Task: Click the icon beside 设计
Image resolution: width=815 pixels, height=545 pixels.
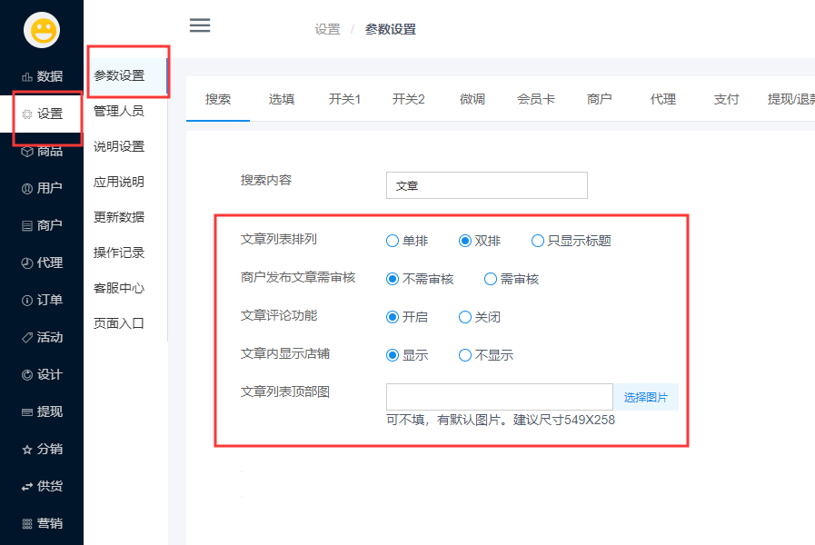Action: pyautogui.click(x=27, y=375)
